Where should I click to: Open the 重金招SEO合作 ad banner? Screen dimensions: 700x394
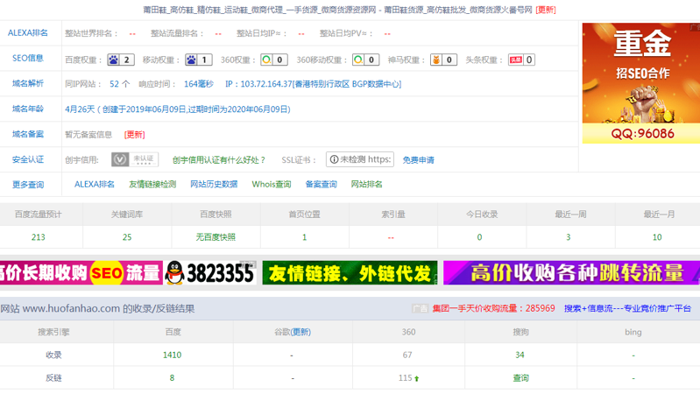641,83
